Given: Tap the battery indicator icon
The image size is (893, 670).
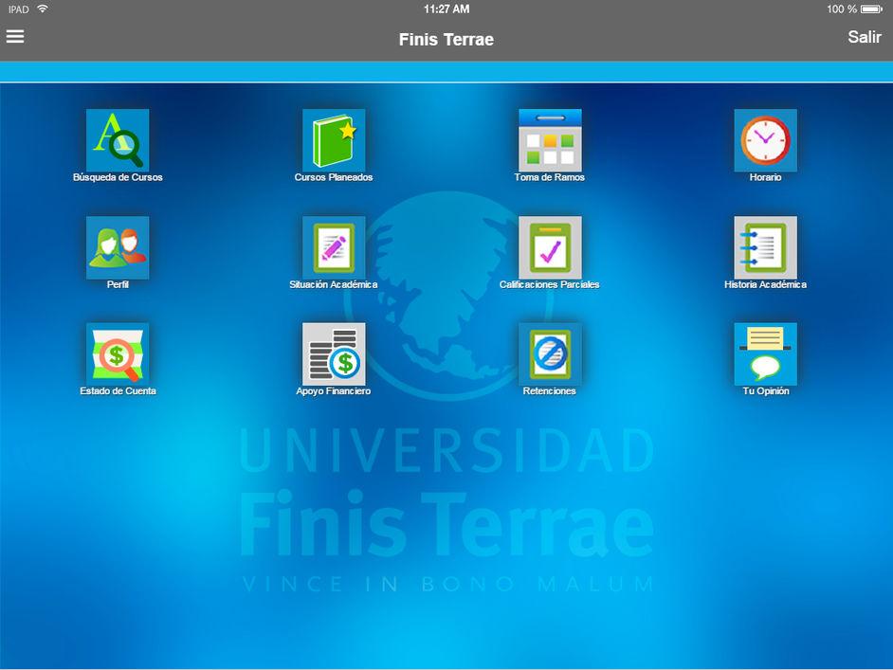Looking at the screenshot, I should 871,9.
